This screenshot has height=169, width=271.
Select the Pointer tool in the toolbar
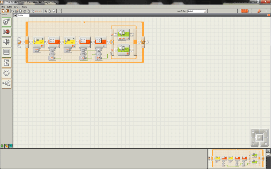pyautogui.click(x=45, y=11)
